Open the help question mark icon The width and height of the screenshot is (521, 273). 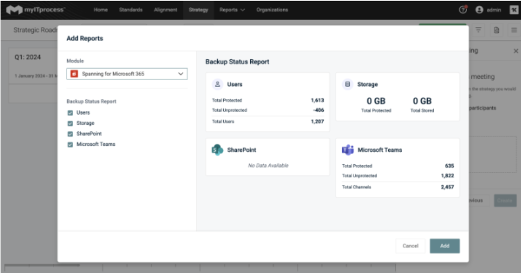[463, 10]
